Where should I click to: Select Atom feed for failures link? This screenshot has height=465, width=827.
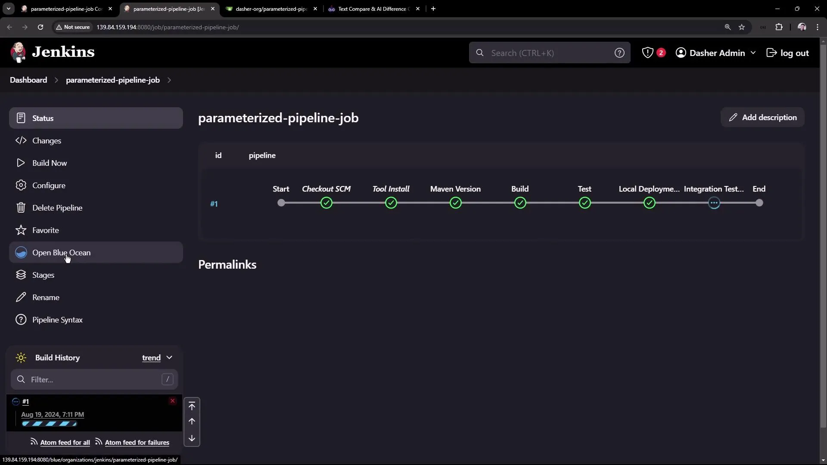click(x=137, y=442)
